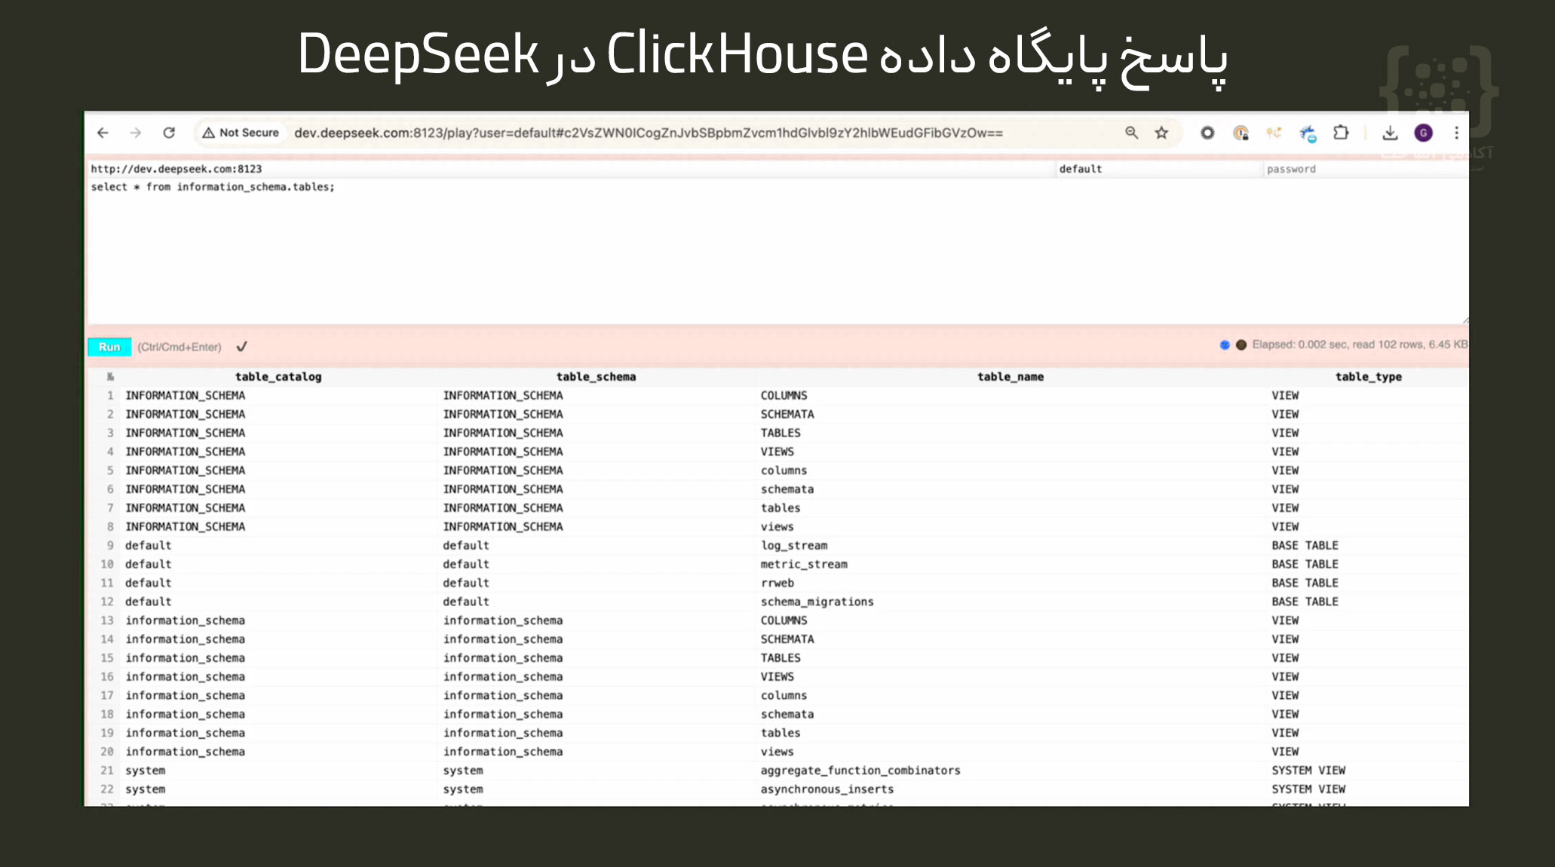Image resolution: width=1555 pixels, height=867 pixels.
Task: Run the query with the Run button
Action: pyautogui.click(x=109, y=347)
